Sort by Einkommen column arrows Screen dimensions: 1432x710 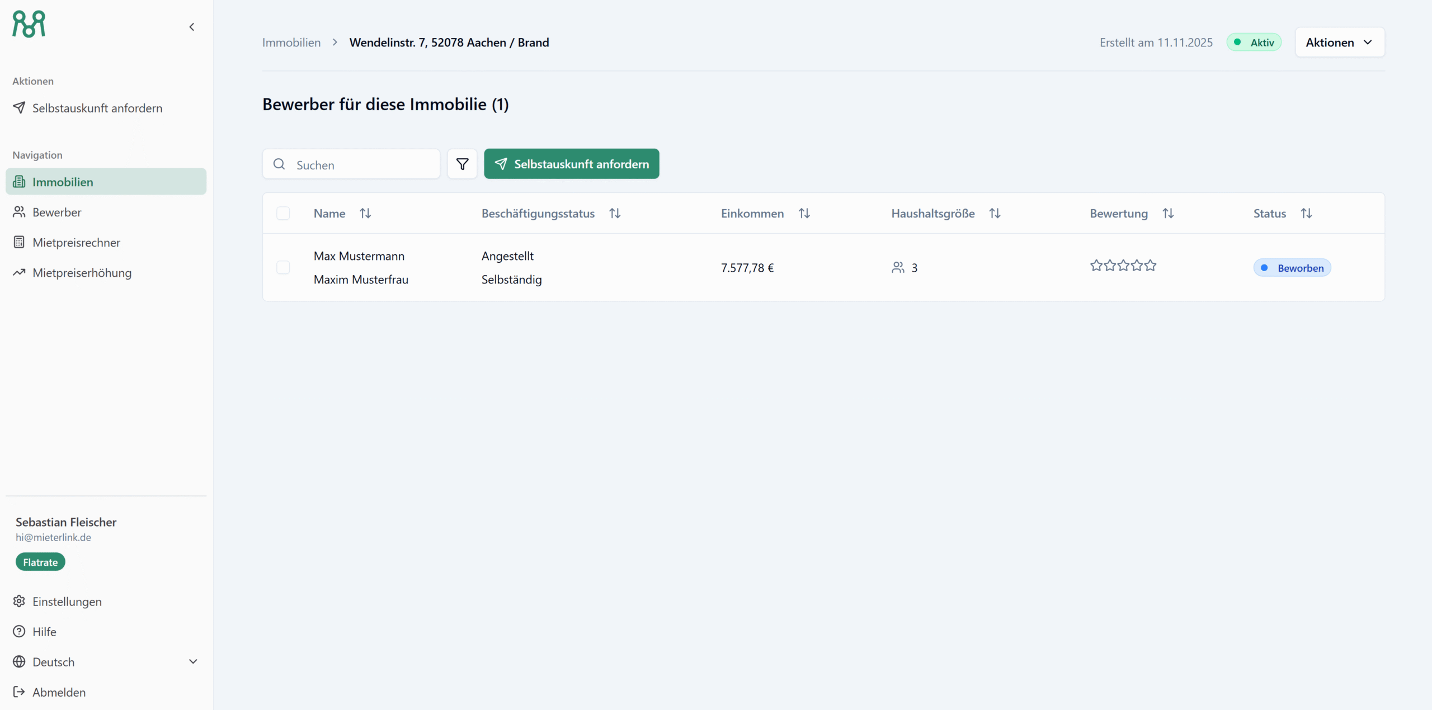[x=804, y=214]
